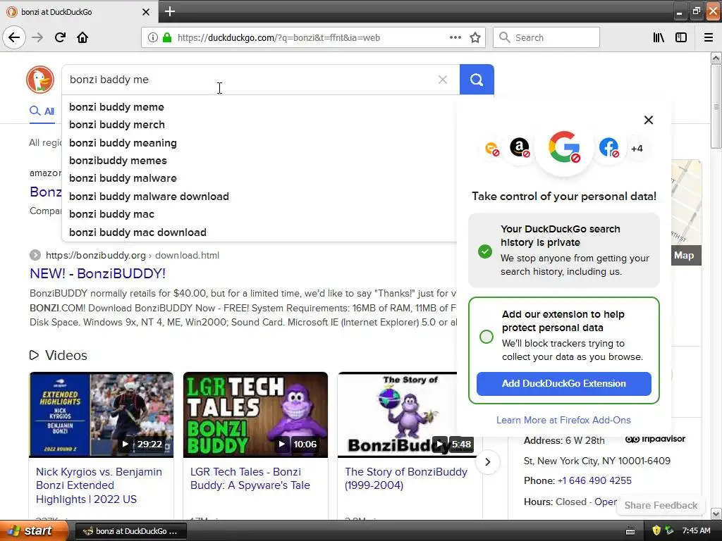Viewport: 722px width, 541px height.
Task: Go back to previous page
Action: pos(14,37)
